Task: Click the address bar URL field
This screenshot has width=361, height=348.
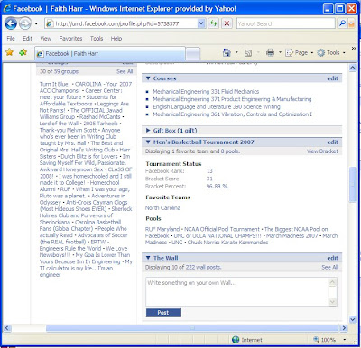Action: [x=122, y=23]
